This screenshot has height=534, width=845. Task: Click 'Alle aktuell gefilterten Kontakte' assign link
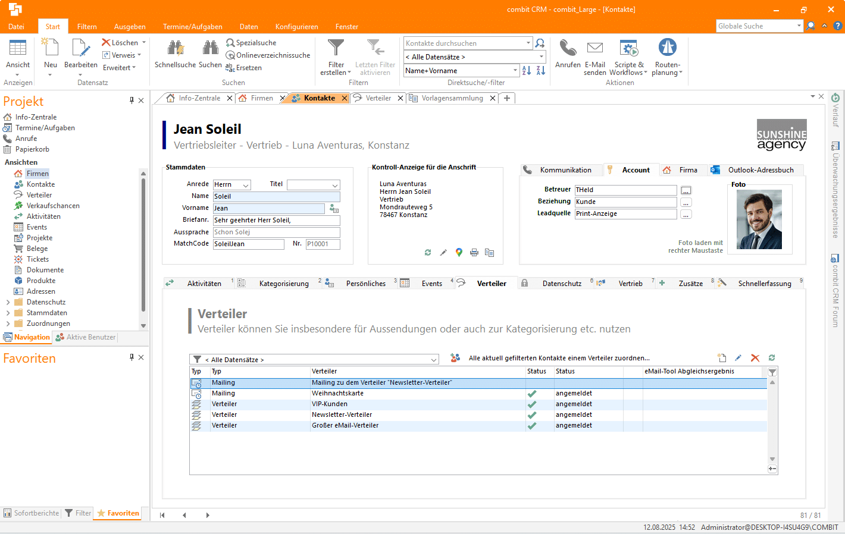click(559, 358)
